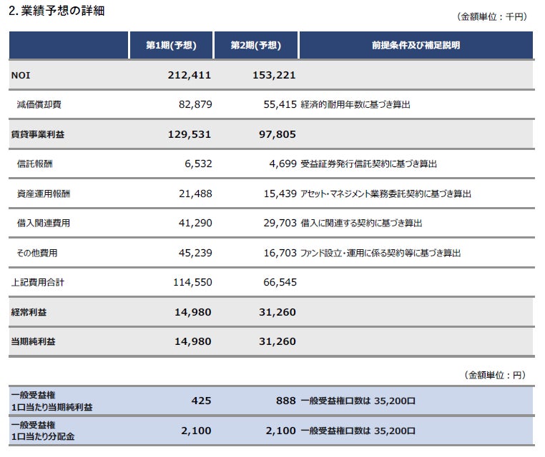Viewport: 545px width, 457px height.
Task: Select 第2期 distribution value 2,100
Action: tap(281, 431)
